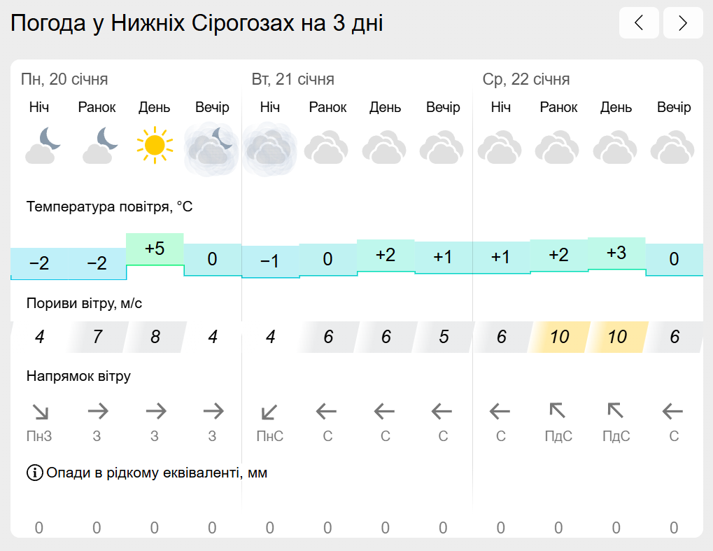Image resolution: width=713 pixels, height=551 pixels.
Task: Click the foggy cloud icon for Tuesday night
Action: pyautogui.click(x=269, y=148)
